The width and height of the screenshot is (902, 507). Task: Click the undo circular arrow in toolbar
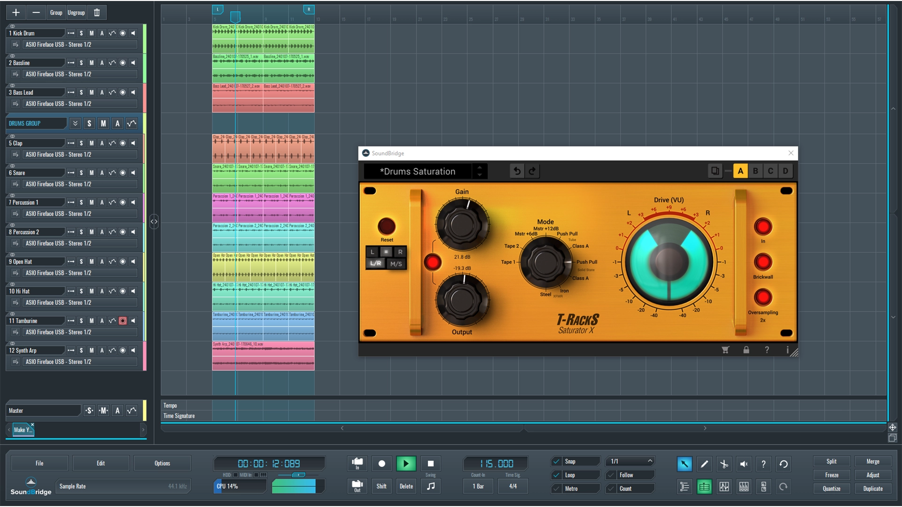[x=784, y=464]
